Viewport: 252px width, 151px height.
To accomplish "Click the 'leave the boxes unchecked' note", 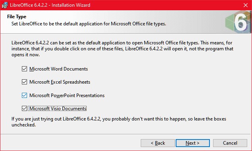I will click(119, 122).
